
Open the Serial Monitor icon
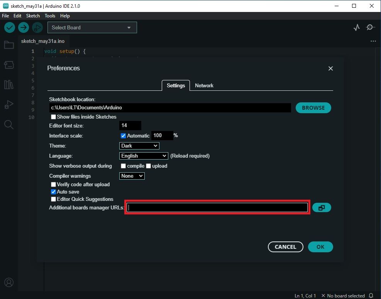tap(370, 27)
